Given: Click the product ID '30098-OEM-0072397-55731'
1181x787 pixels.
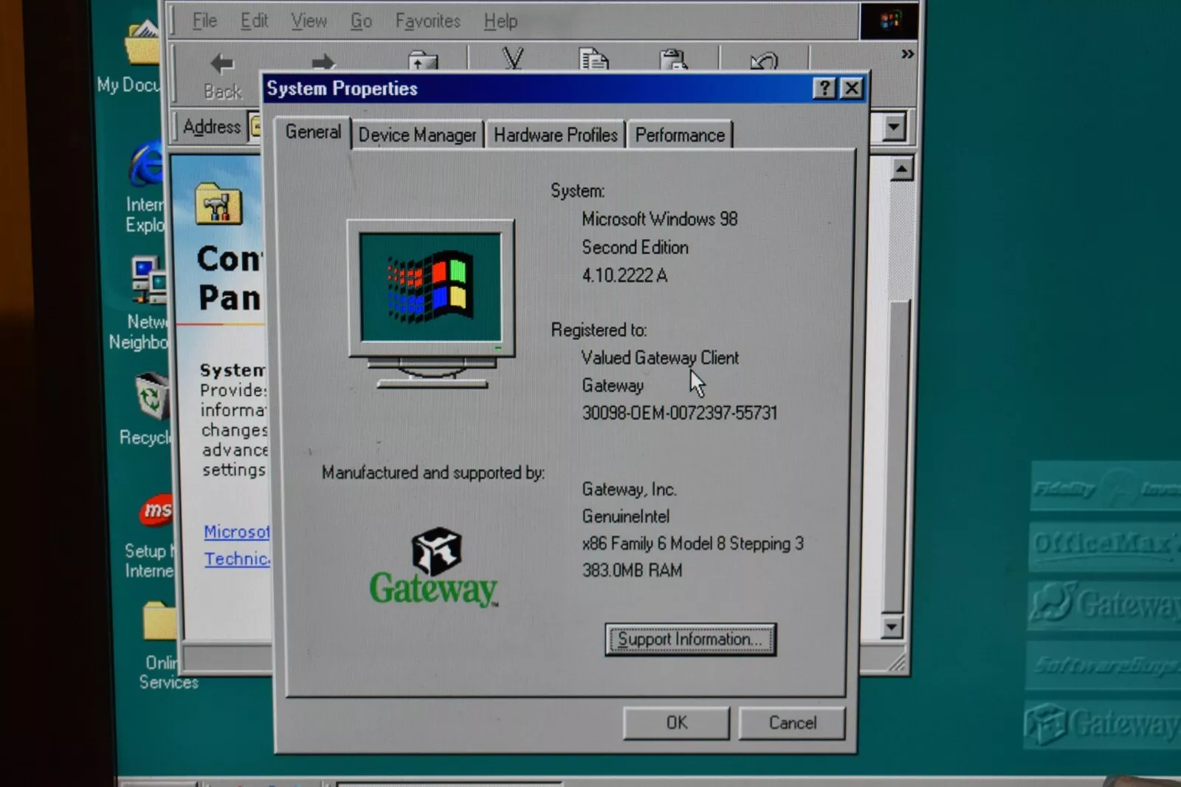Looking at the screenshot, I should tap(679, 412).
